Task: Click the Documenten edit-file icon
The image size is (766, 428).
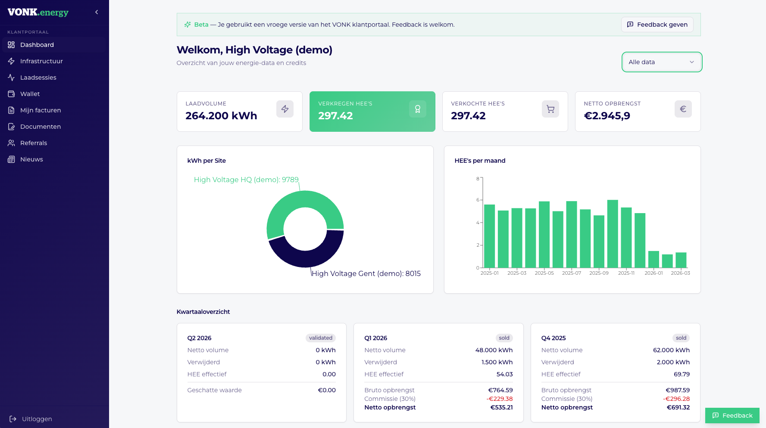Action: pos(11,127)
